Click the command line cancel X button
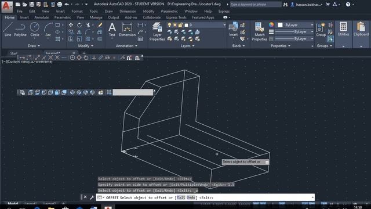371x209 pixels. (x=85, y=197)
